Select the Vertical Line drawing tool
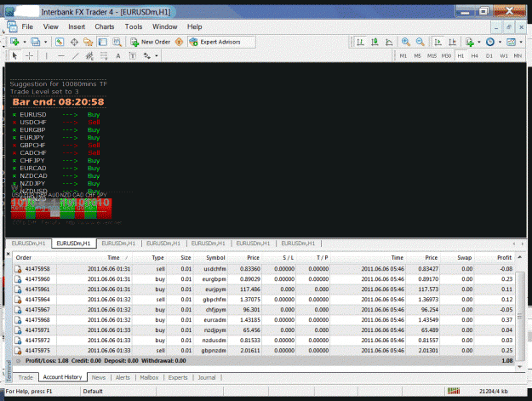This screenshot has height=401, width=532. pyautogui.click(x=47, y=56)
